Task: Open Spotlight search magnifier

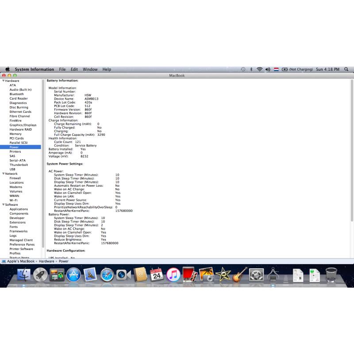Action: [346, 69]
